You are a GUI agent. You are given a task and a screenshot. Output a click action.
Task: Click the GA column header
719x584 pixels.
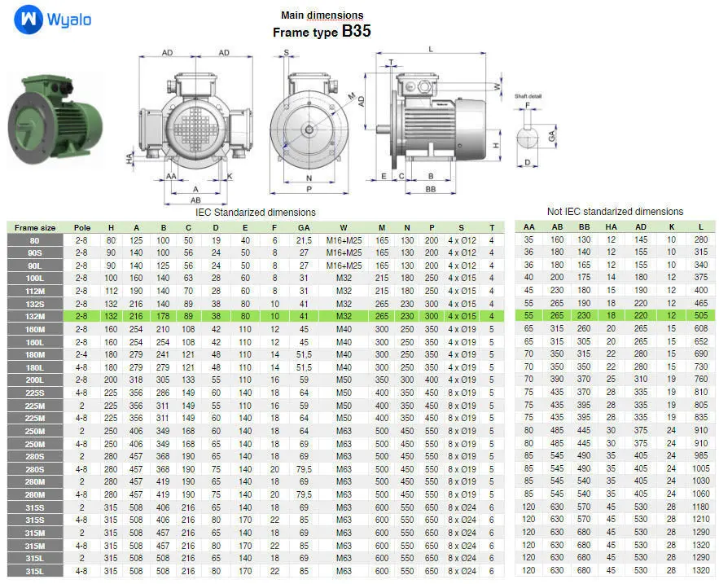click(304, 227)
